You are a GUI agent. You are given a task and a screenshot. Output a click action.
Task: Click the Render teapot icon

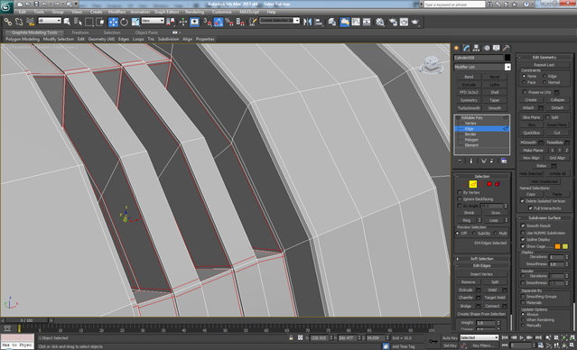[415, 22]
